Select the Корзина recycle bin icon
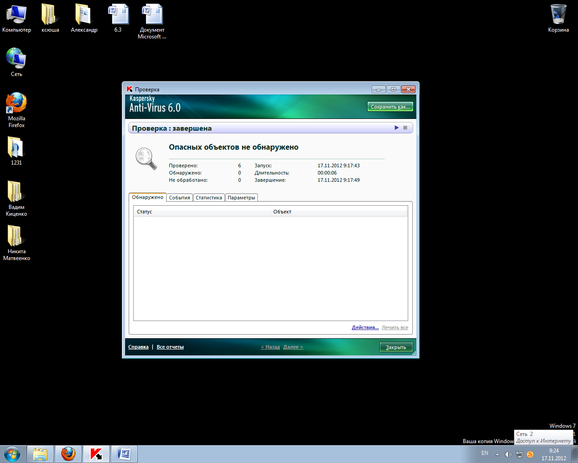Screen dimensions: 578x463 tap(559, 19)
